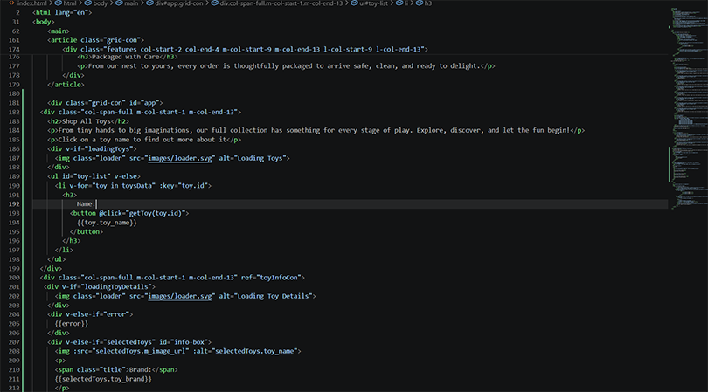Click the symbol icon before main breadcrumb

point(117,3)
